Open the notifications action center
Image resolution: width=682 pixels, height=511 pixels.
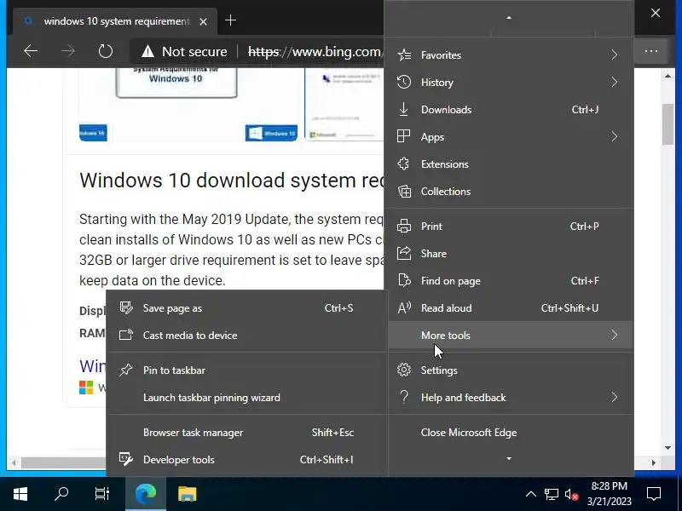click(654, 494)
